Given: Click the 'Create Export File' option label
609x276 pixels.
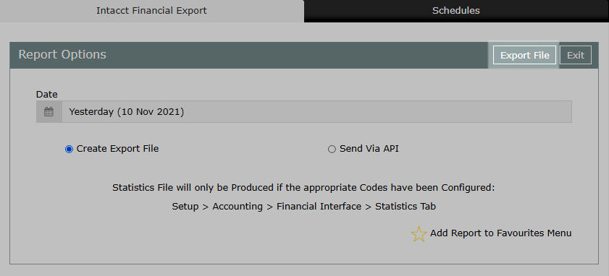Looking at the screenshot, I should [118, 148].
